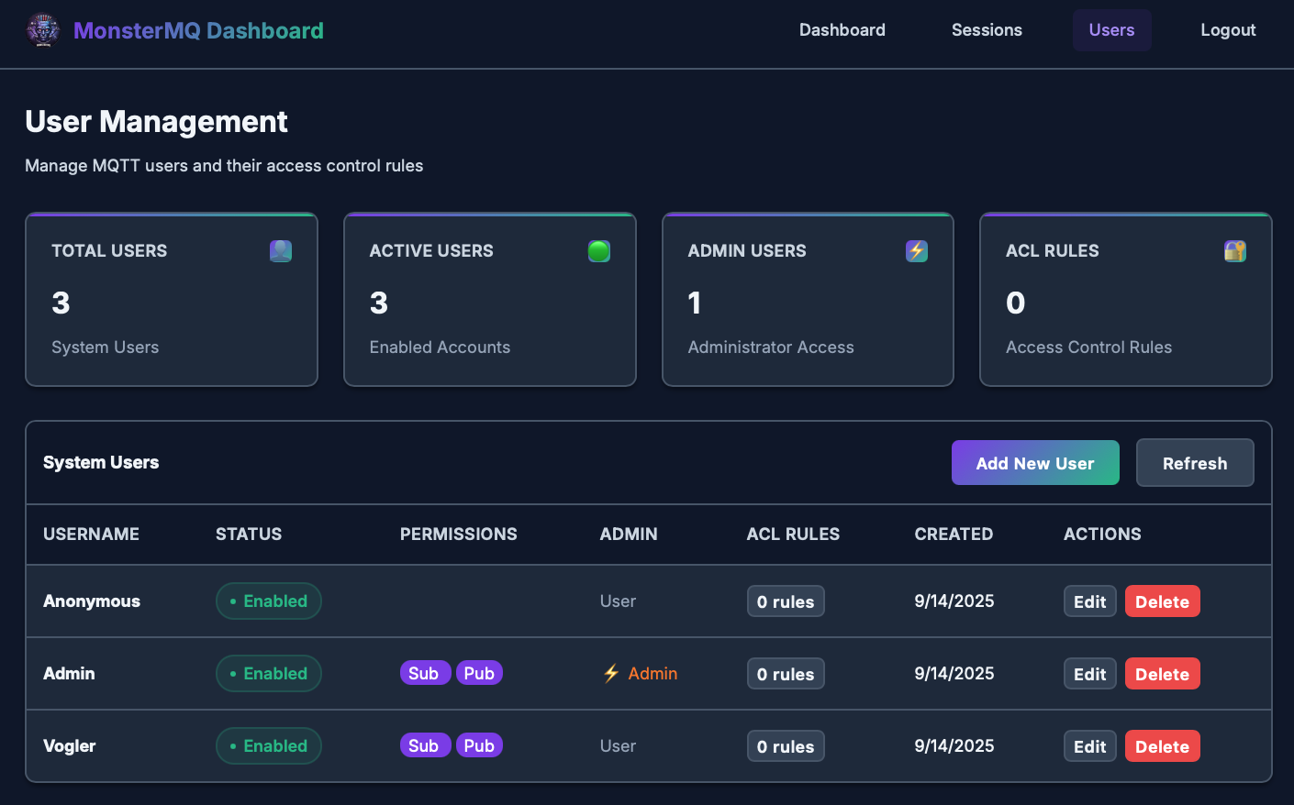Click the Enabled Accounts caption
Screen dimensions: 1294x805
[x=440, y=347]
